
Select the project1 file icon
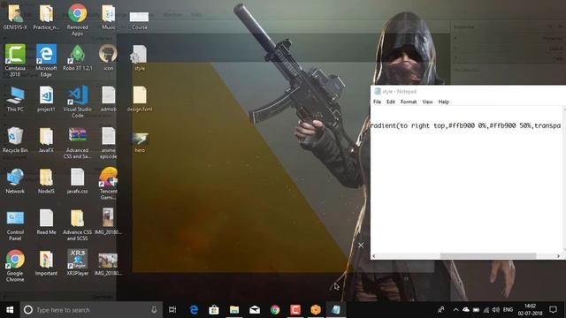click(x=46, y=98)
